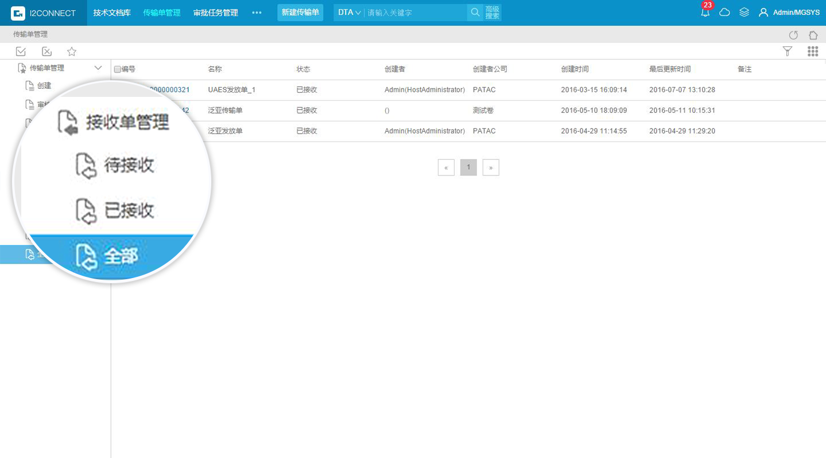
Task: Sort by the 最后更新时间 column header
Action: 670,69
